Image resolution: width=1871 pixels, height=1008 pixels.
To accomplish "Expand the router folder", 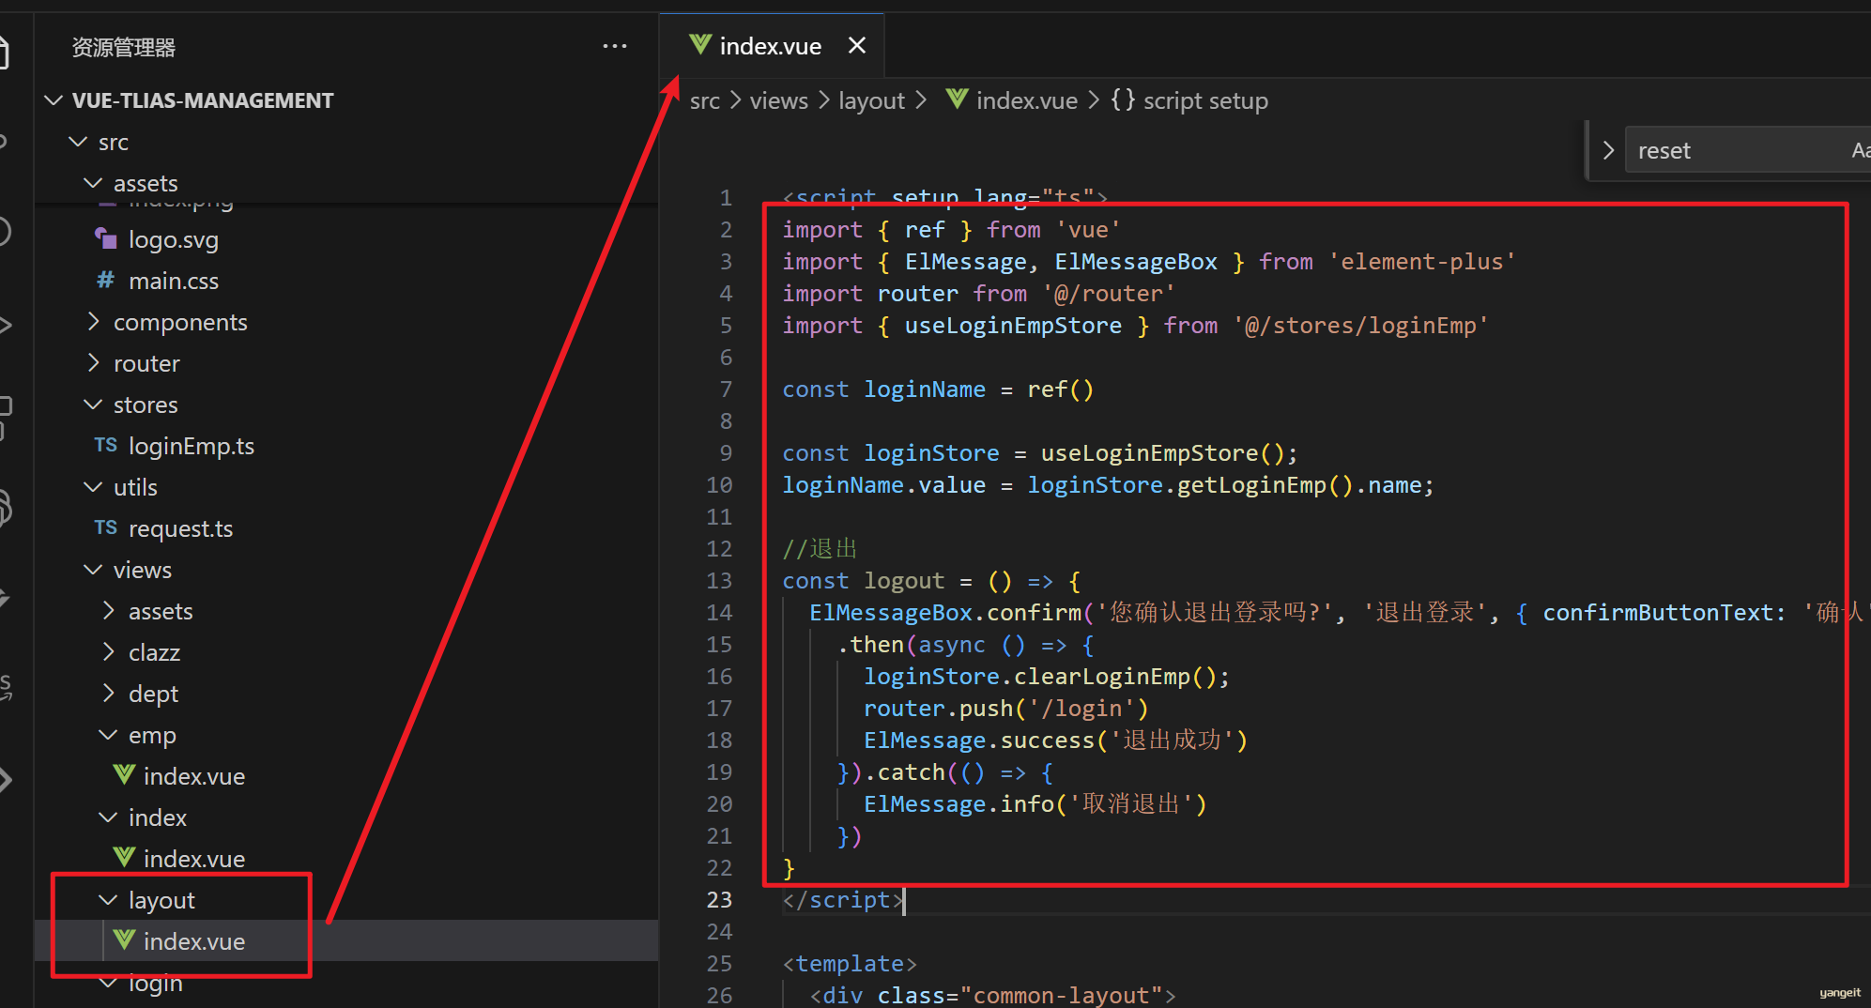I will point(93,363).
